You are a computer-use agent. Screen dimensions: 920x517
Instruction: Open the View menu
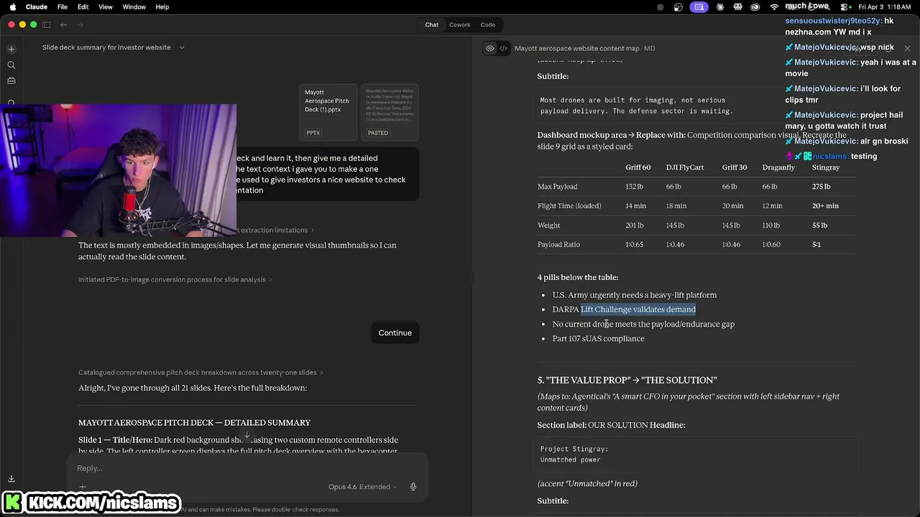(x=106, y=6)
